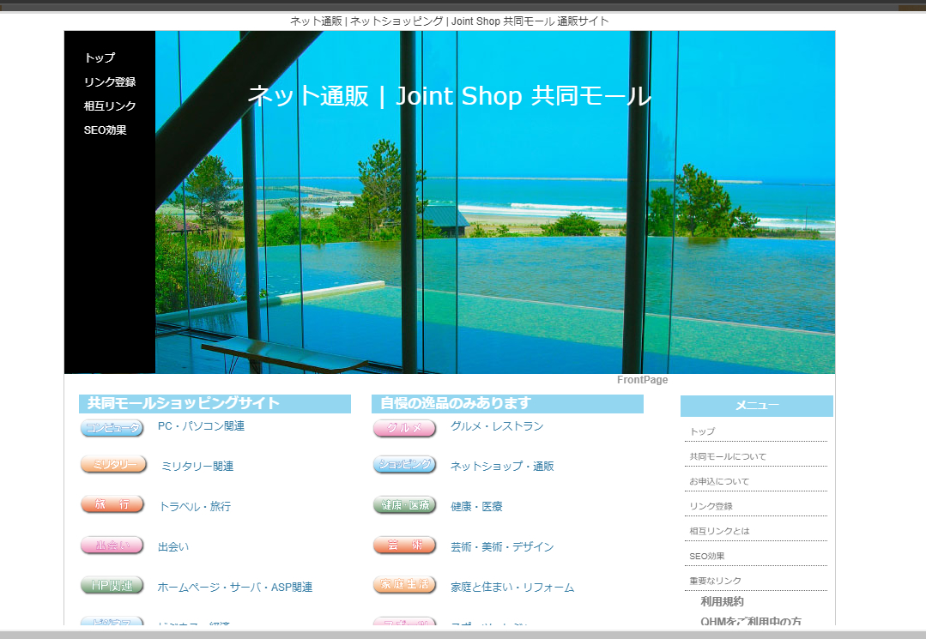The width and height of the screenshot is (926, 639).
Task: Click the ショッピング category badge icon
Action: point(404,464)
